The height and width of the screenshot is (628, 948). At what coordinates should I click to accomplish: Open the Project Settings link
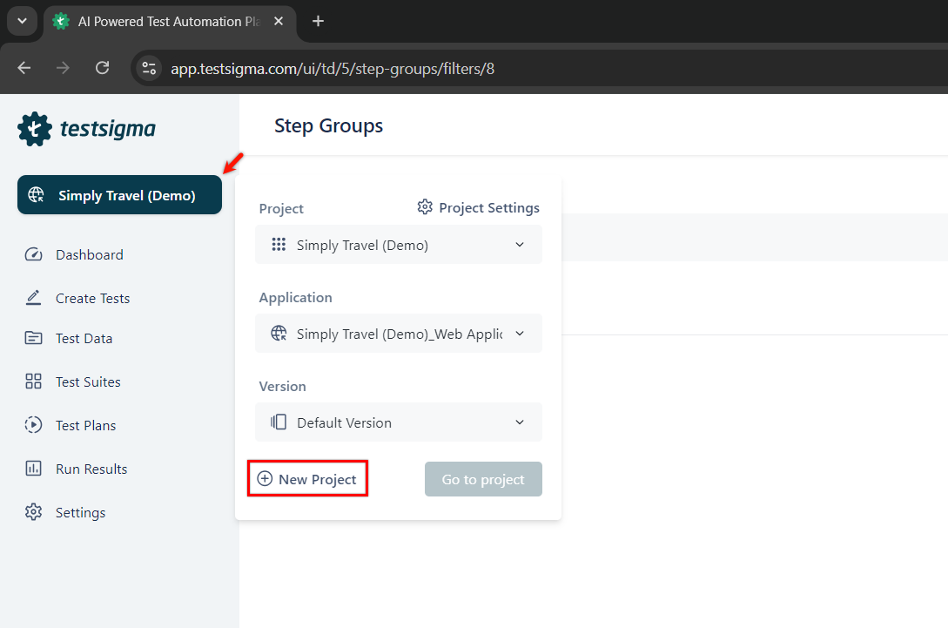coord(478,207)
